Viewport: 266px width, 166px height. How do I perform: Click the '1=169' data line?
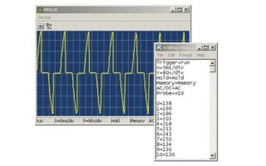[x=164, y=108]
